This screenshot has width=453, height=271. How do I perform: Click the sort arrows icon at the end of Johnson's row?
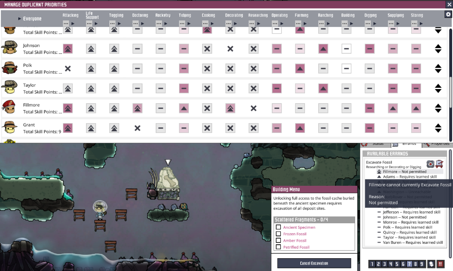pos(438,49)
